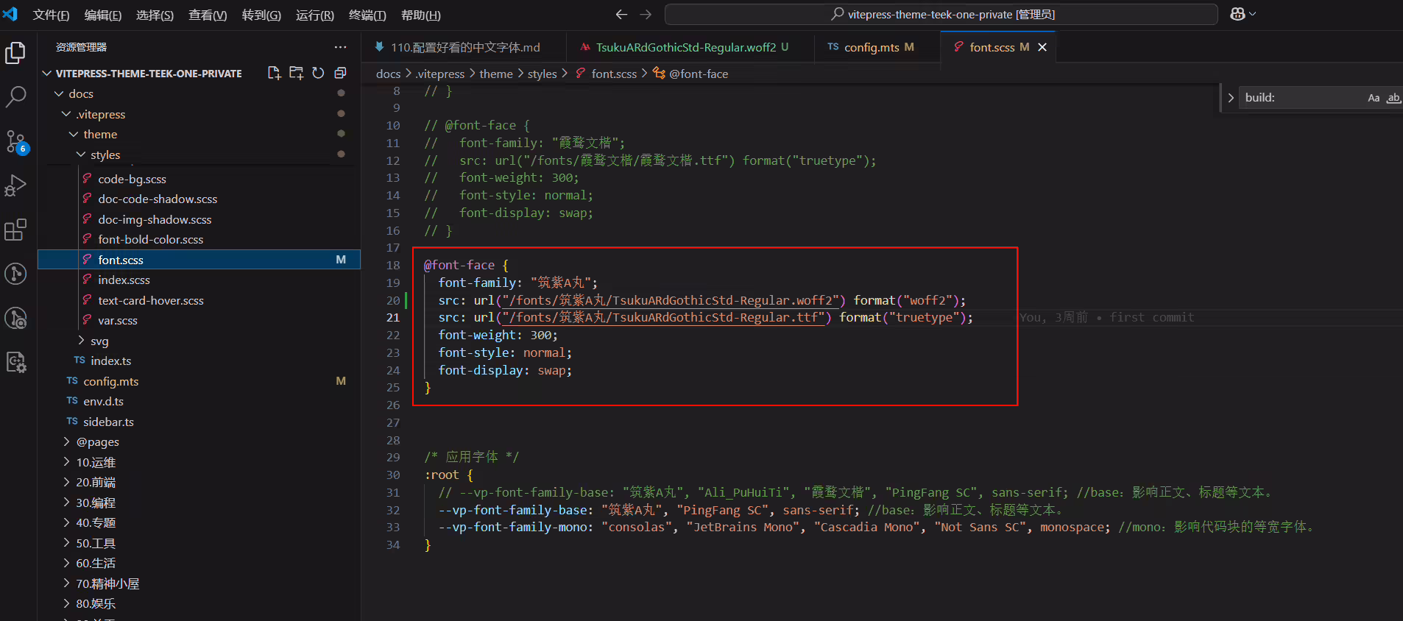Click the find input containing build:
Viewport: 1403px width, 621px height.
(x=1301, y=98)
